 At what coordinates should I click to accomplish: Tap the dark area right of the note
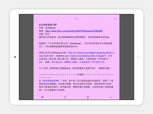click(127, 57)
